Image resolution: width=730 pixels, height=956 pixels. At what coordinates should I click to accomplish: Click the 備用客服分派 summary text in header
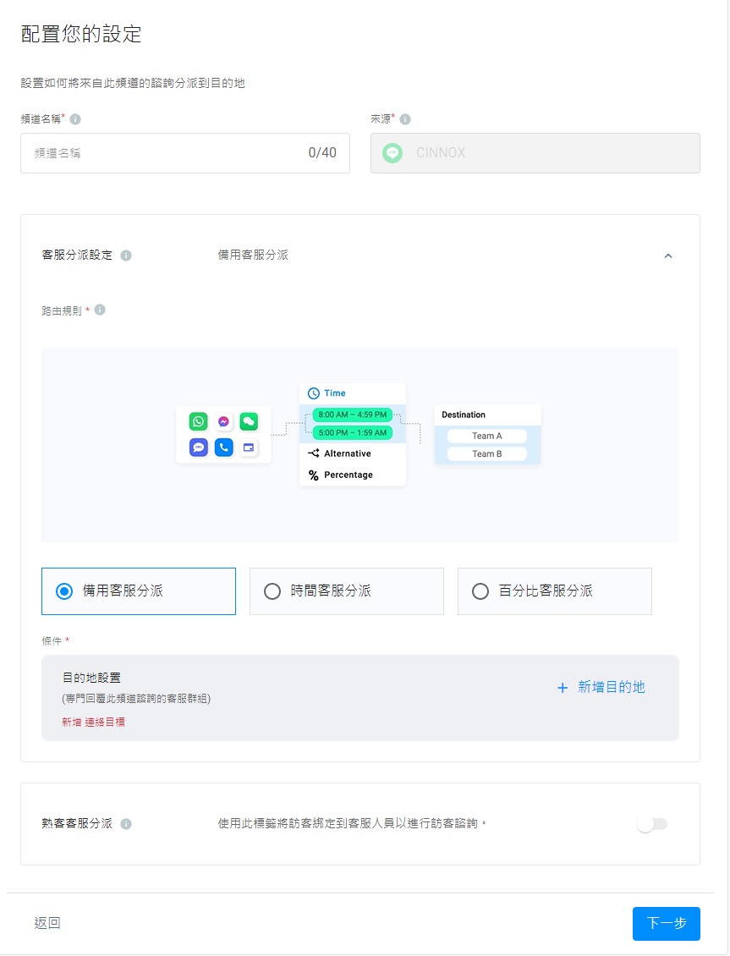253,255
